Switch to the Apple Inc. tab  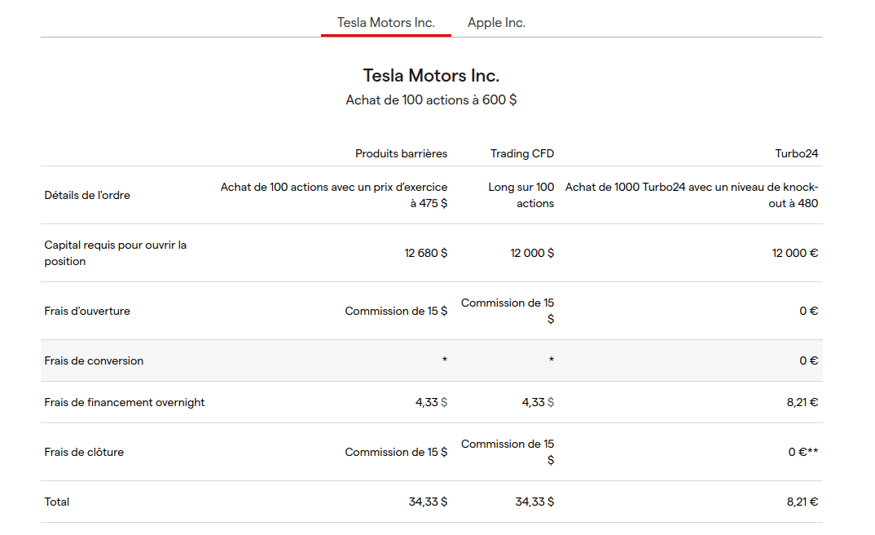coord(496,23)
